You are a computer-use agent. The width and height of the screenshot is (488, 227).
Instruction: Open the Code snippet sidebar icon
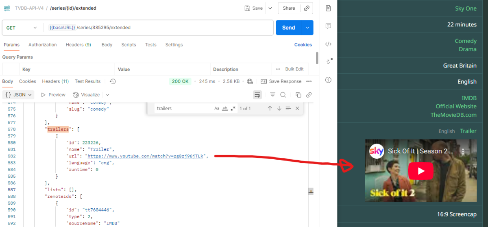pyautogui.click(x=329, y=44)
